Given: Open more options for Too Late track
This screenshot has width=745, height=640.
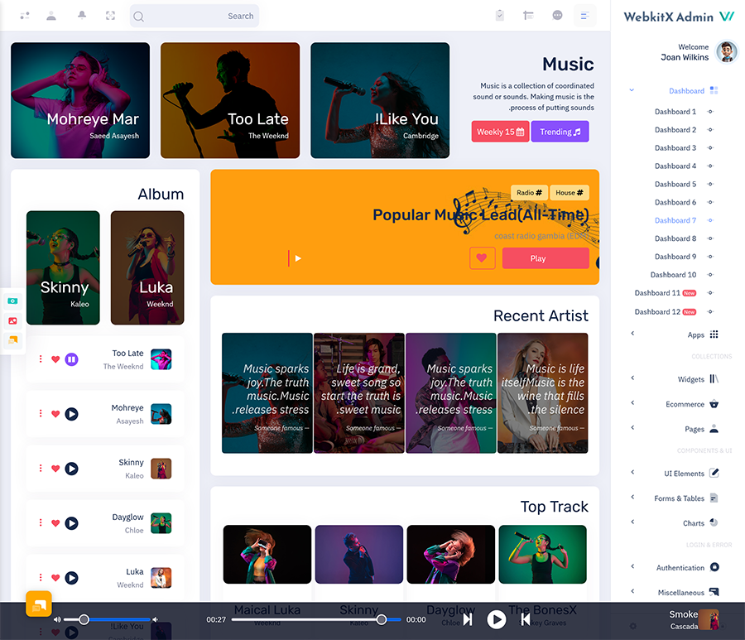Looking at the screenshot, I should pos(41,359).
